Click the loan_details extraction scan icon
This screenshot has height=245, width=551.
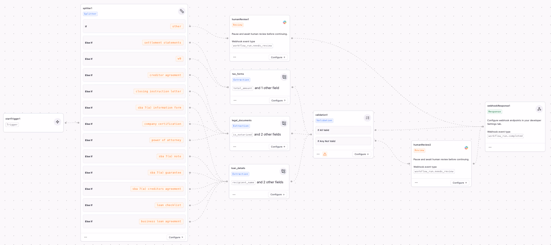pos(283,171)
